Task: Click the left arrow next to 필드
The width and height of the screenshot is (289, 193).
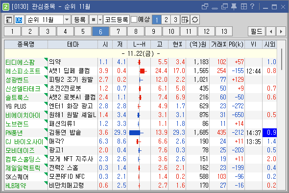Action: click(x=271, y=31)
